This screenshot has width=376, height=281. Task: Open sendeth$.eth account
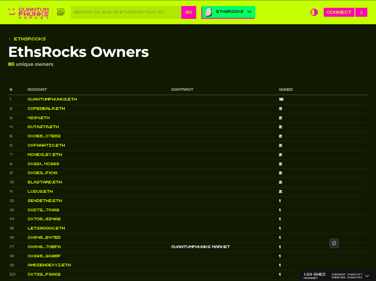(x=45, y=201)
